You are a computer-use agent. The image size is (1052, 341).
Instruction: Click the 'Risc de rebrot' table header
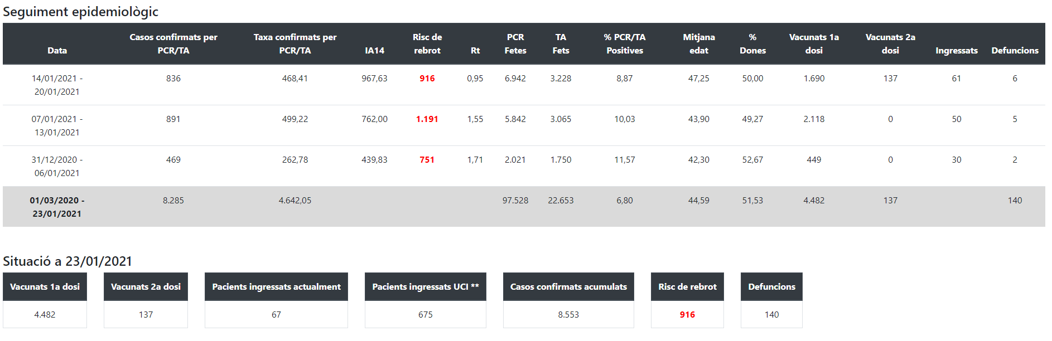pyautogui.click(x=427, y=43)
